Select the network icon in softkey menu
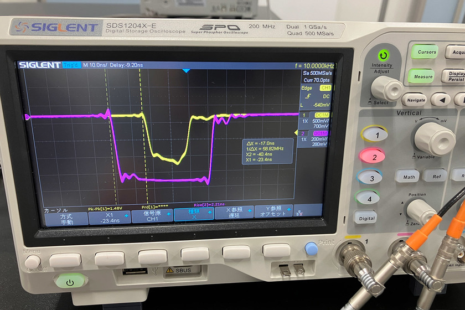The height and width of the screenshot is (310, 465). [x=300, y=213]
